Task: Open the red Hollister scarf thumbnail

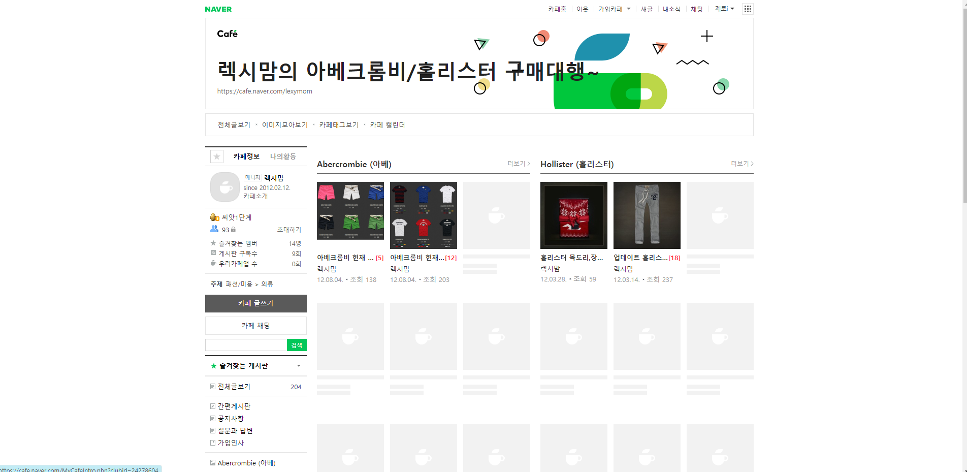Action: coord(574,215)
